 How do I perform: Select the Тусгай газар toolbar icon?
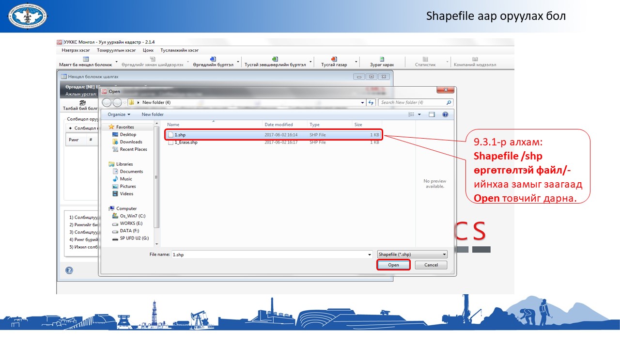(x=334, y=59)
